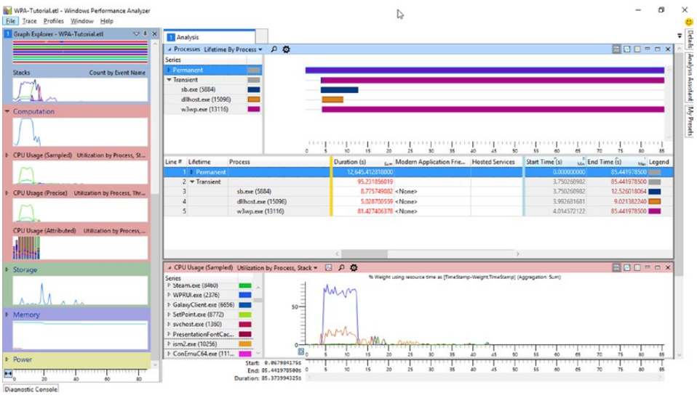Open view editor gear in Processes panel
The height and width of the screenshot is (398, 697).
click(x=286, y=49)
